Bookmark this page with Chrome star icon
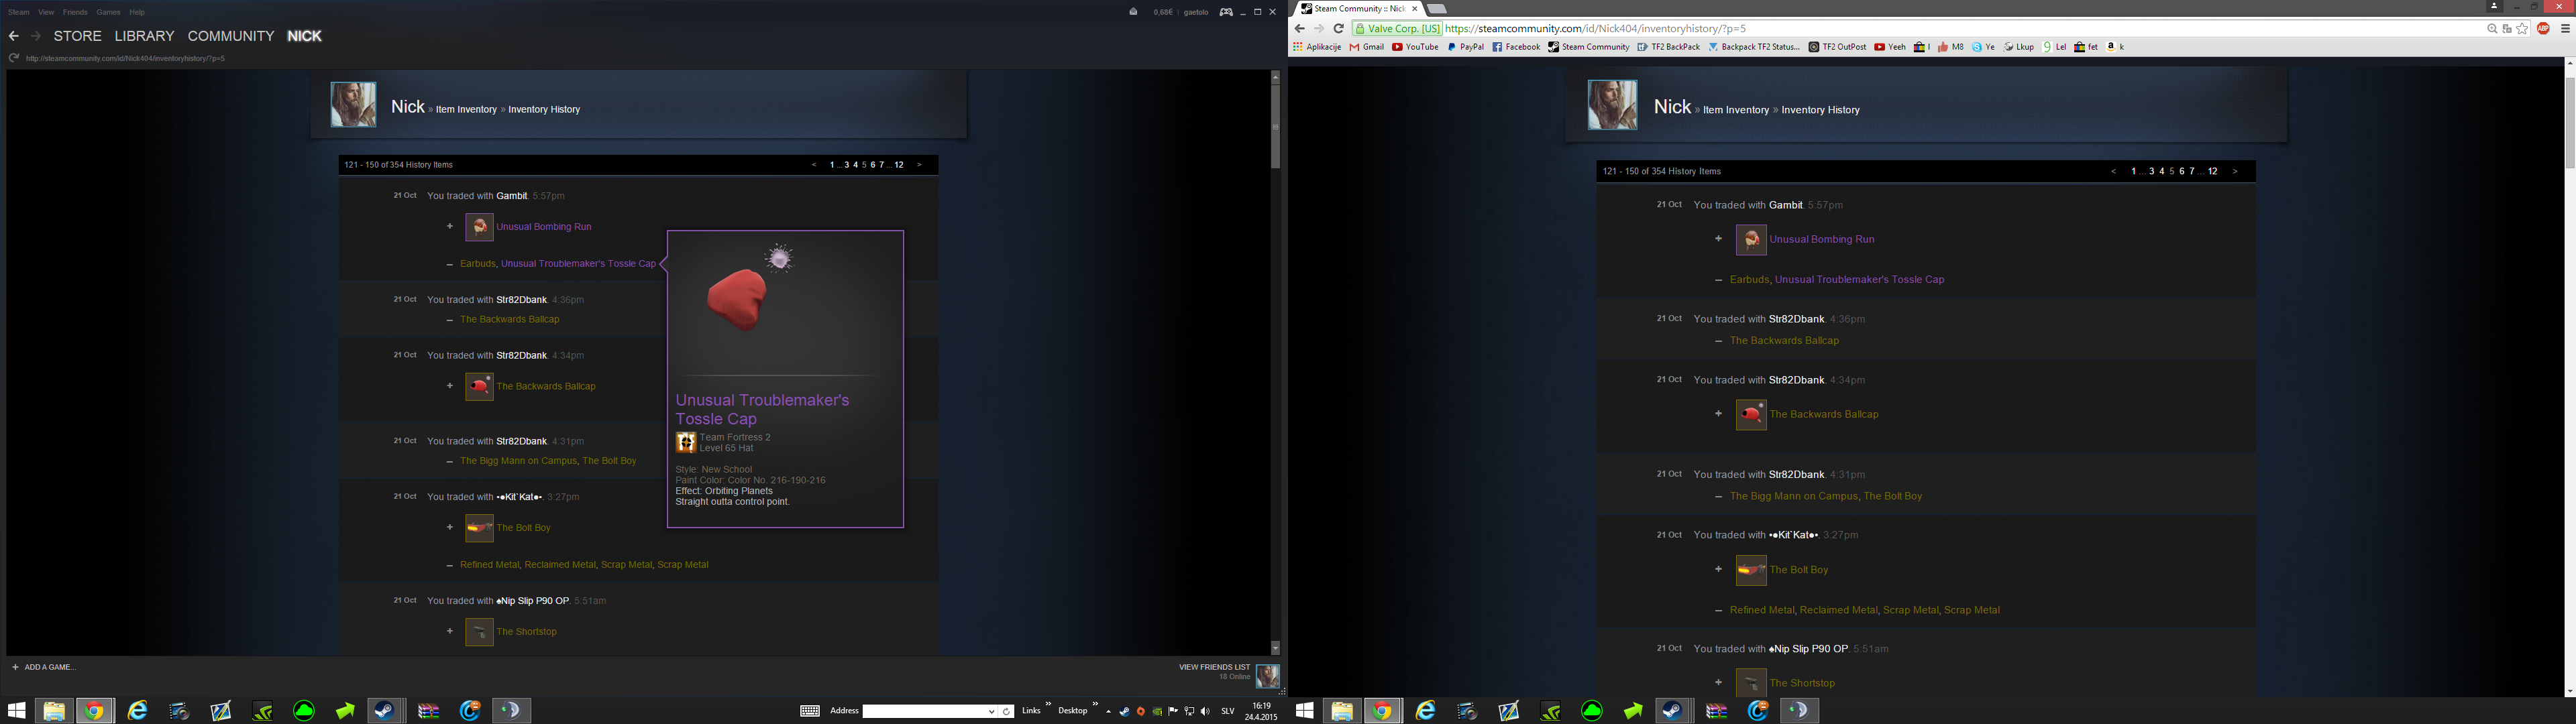Viewport: 2576px width, 724px height. pos(2523,29)
